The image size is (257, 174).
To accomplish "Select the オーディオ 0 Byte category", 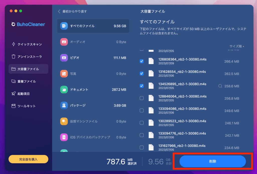I will (93, 42).
